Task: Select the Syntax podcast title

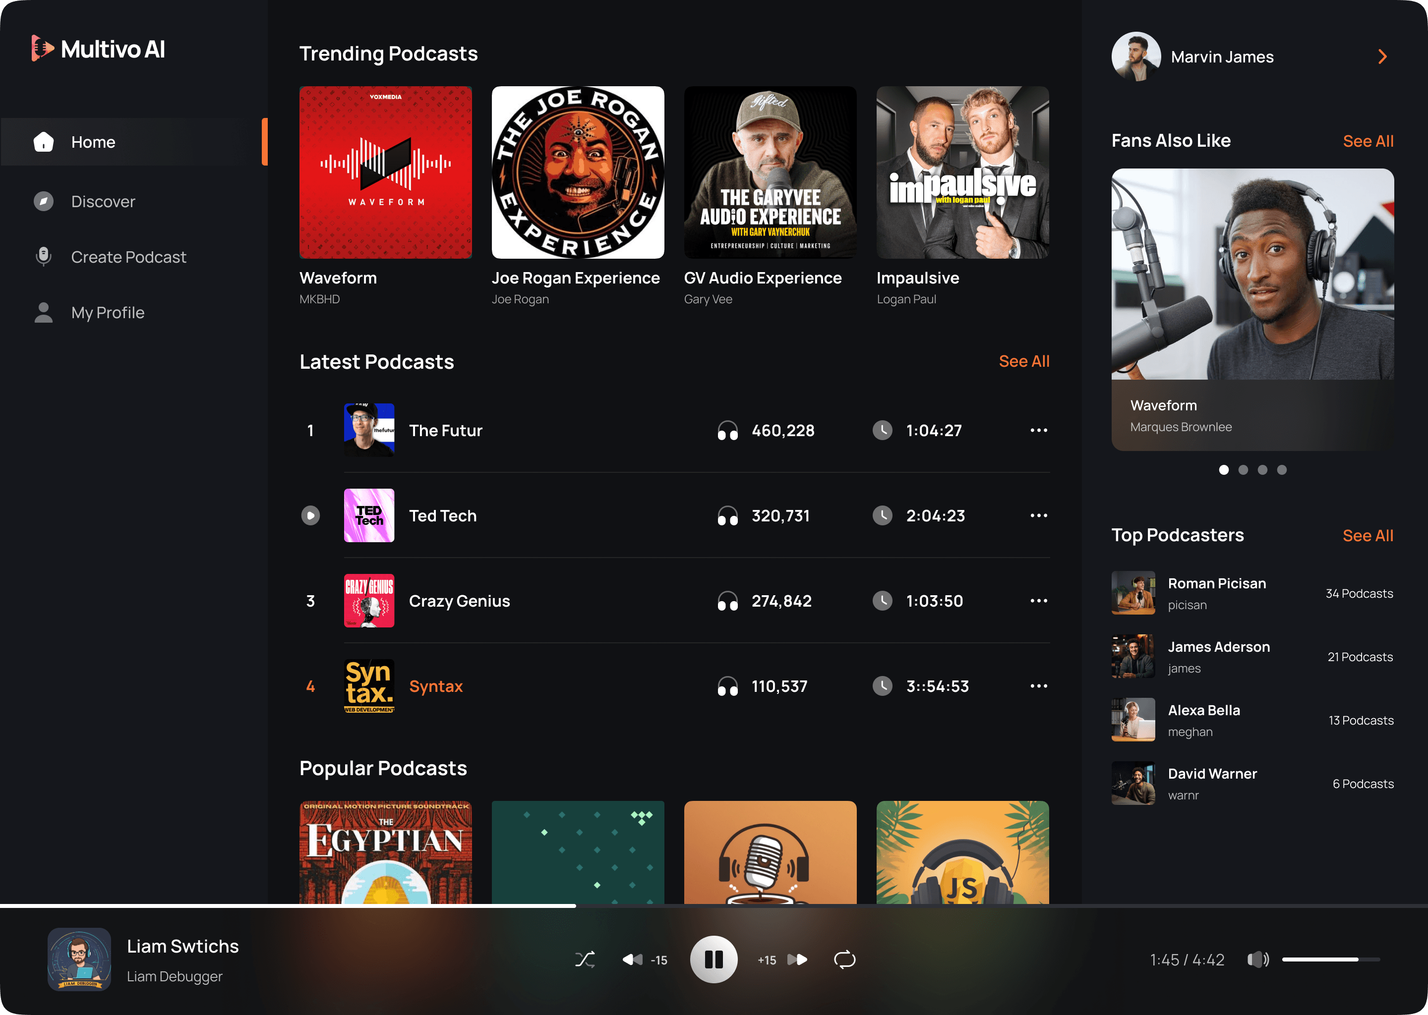Action: pyautogui.click(x=436, y=686)
